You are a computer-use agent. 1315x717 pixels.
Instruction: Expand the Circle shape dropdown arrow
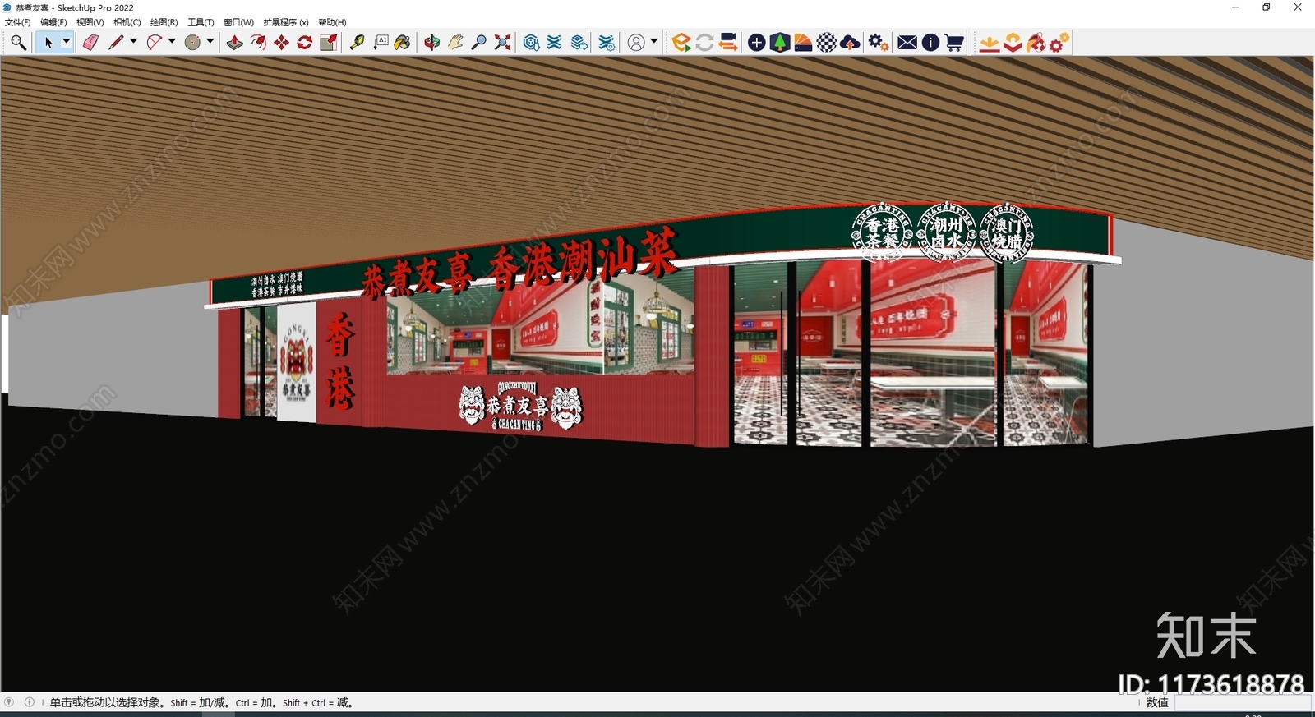[210, 42]
